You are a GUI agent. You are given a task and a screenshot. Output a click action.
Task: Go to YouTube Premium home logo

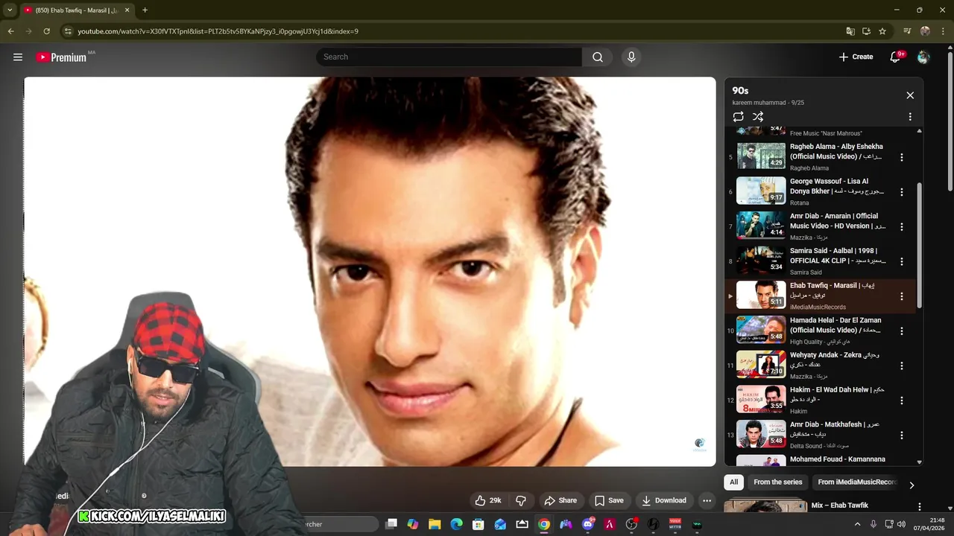tap(61, 57)
